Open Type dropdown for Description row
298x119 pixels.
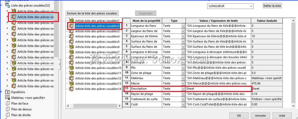(x=183, y=89)
